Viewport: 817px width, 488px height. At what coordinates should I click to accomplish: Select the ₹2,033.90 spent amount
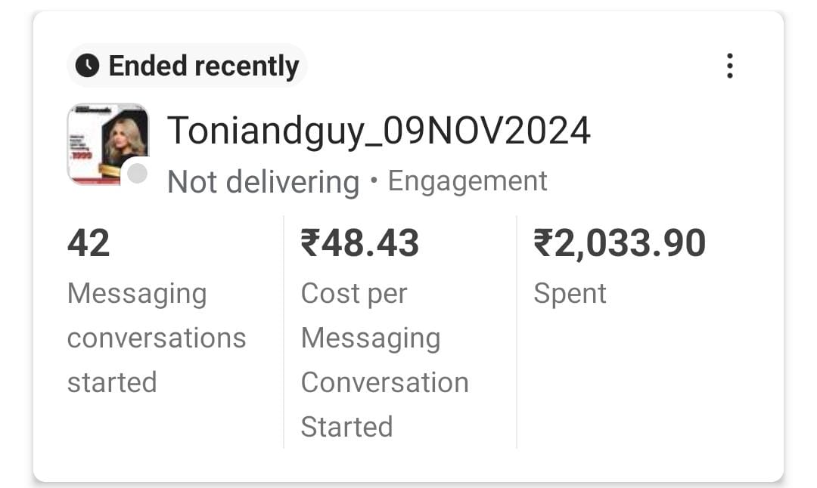[x=620, y=244]
